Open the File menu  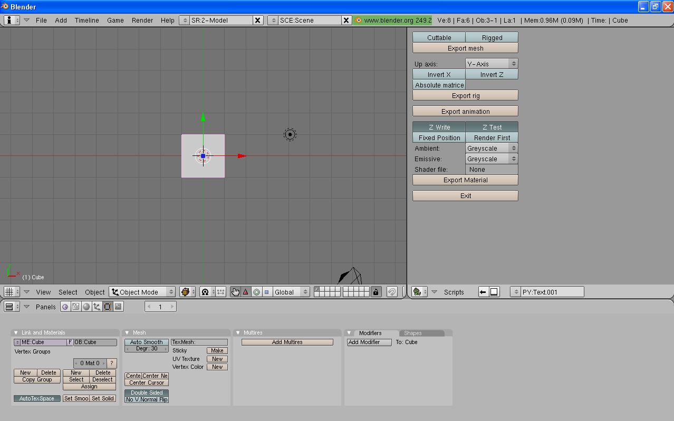(x=41, y=20)
